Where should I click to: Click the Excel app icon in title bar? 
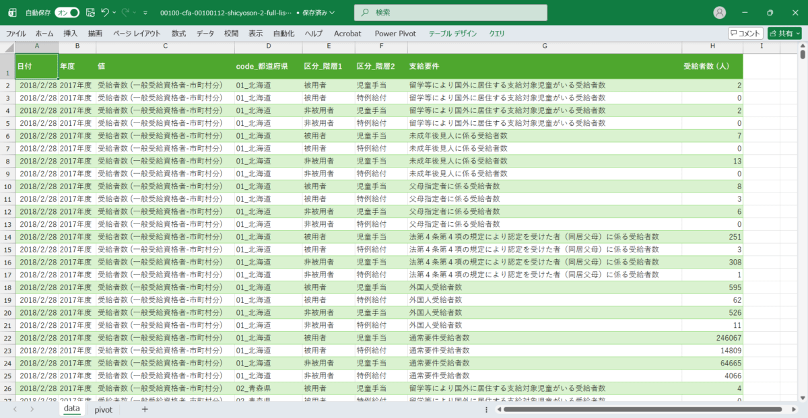[12, 13]
